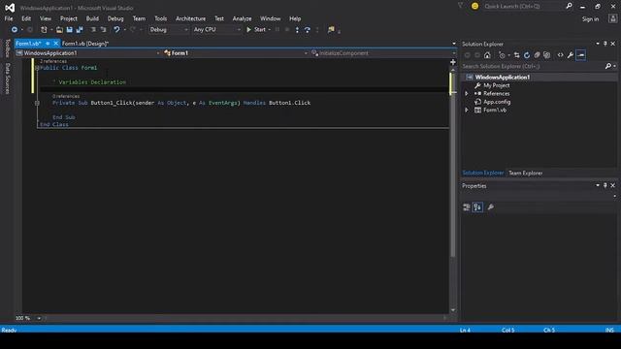Toggle Categorized view in Properties panel
This screenshot has height=349, width=621.
[467, 206]
